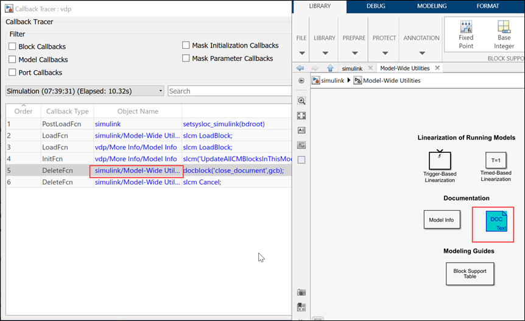Add an area with the rectangle palette icon
Screen dimensions: 525x321
pyautogui.click(x=301, y=160)
